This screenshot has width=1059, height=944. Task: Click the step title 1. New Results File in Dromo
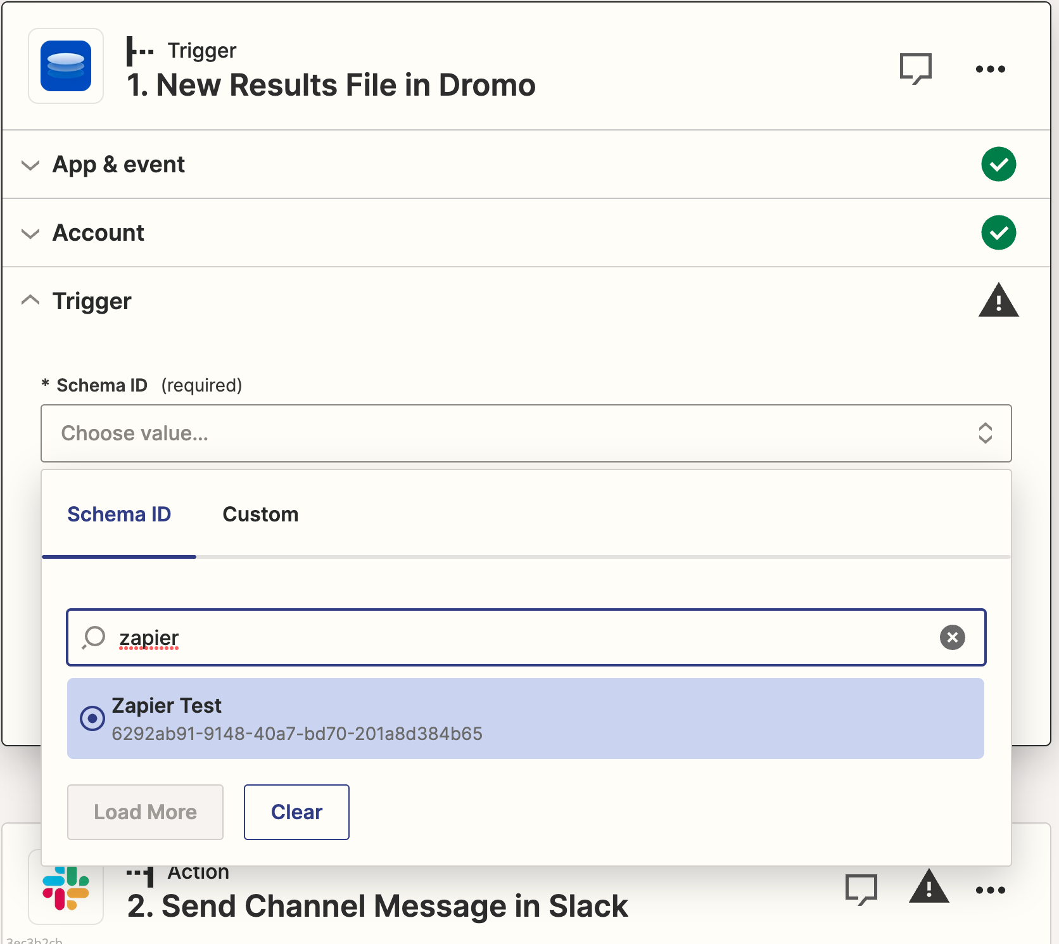tap(331, 85)
